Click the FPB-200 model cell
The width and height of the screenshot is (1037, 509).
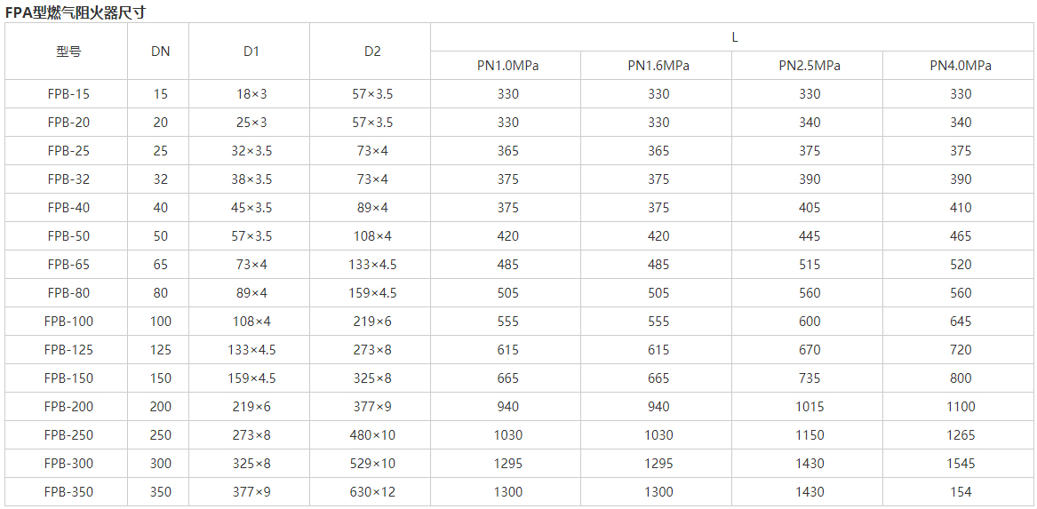(x=68, y=407)
